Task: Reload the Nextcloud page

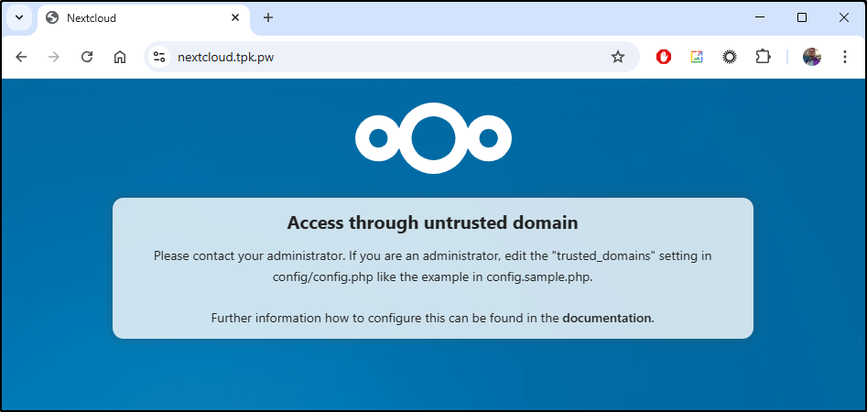Action: click(87, 57)
